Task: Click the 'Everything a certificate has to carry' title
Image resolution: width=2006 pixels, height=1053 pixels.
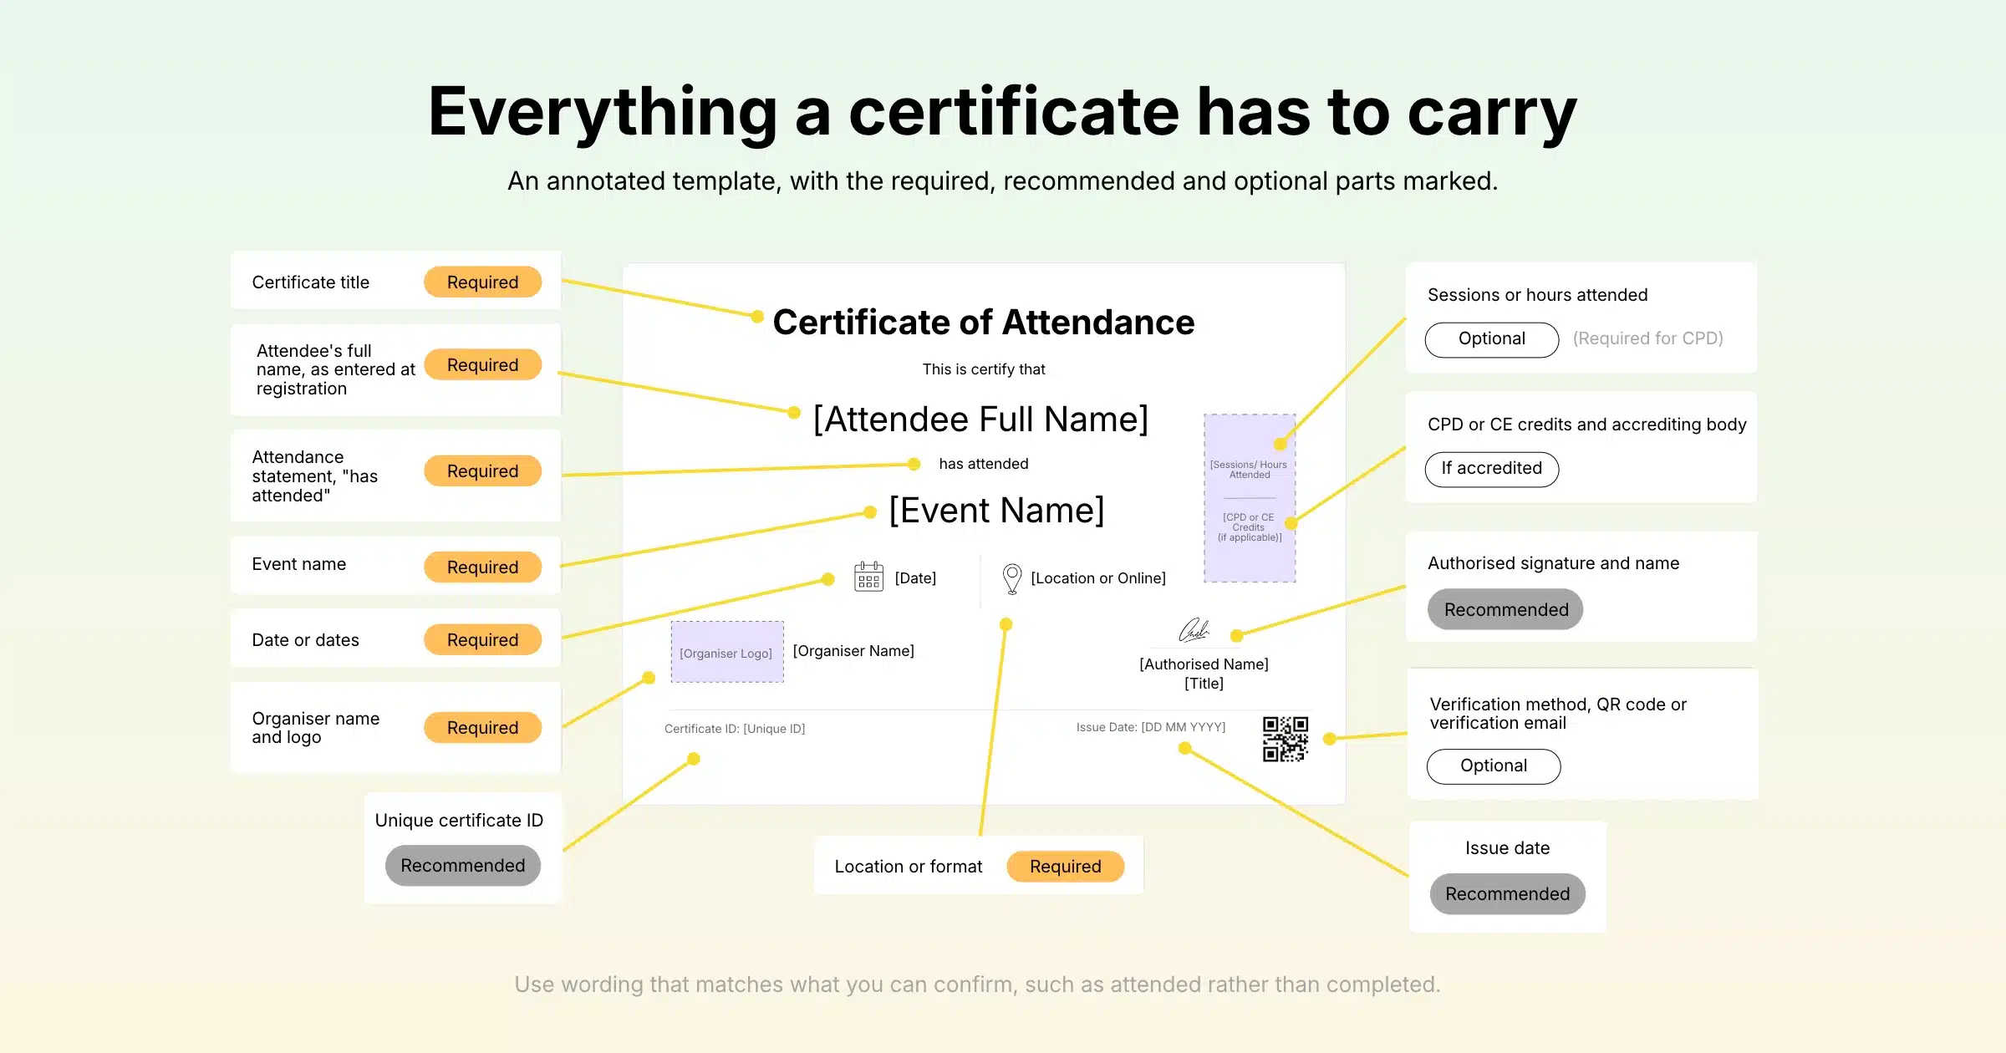Action: [x=1002, y=113]
